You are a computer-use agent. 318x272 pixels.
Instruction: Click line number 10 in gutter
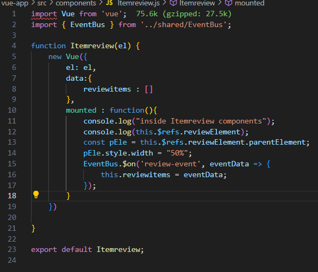click(x=12, y=110)
